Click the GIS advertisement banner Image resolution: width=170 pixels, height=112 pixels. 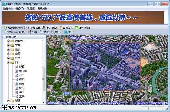click(x=83, y=17)
